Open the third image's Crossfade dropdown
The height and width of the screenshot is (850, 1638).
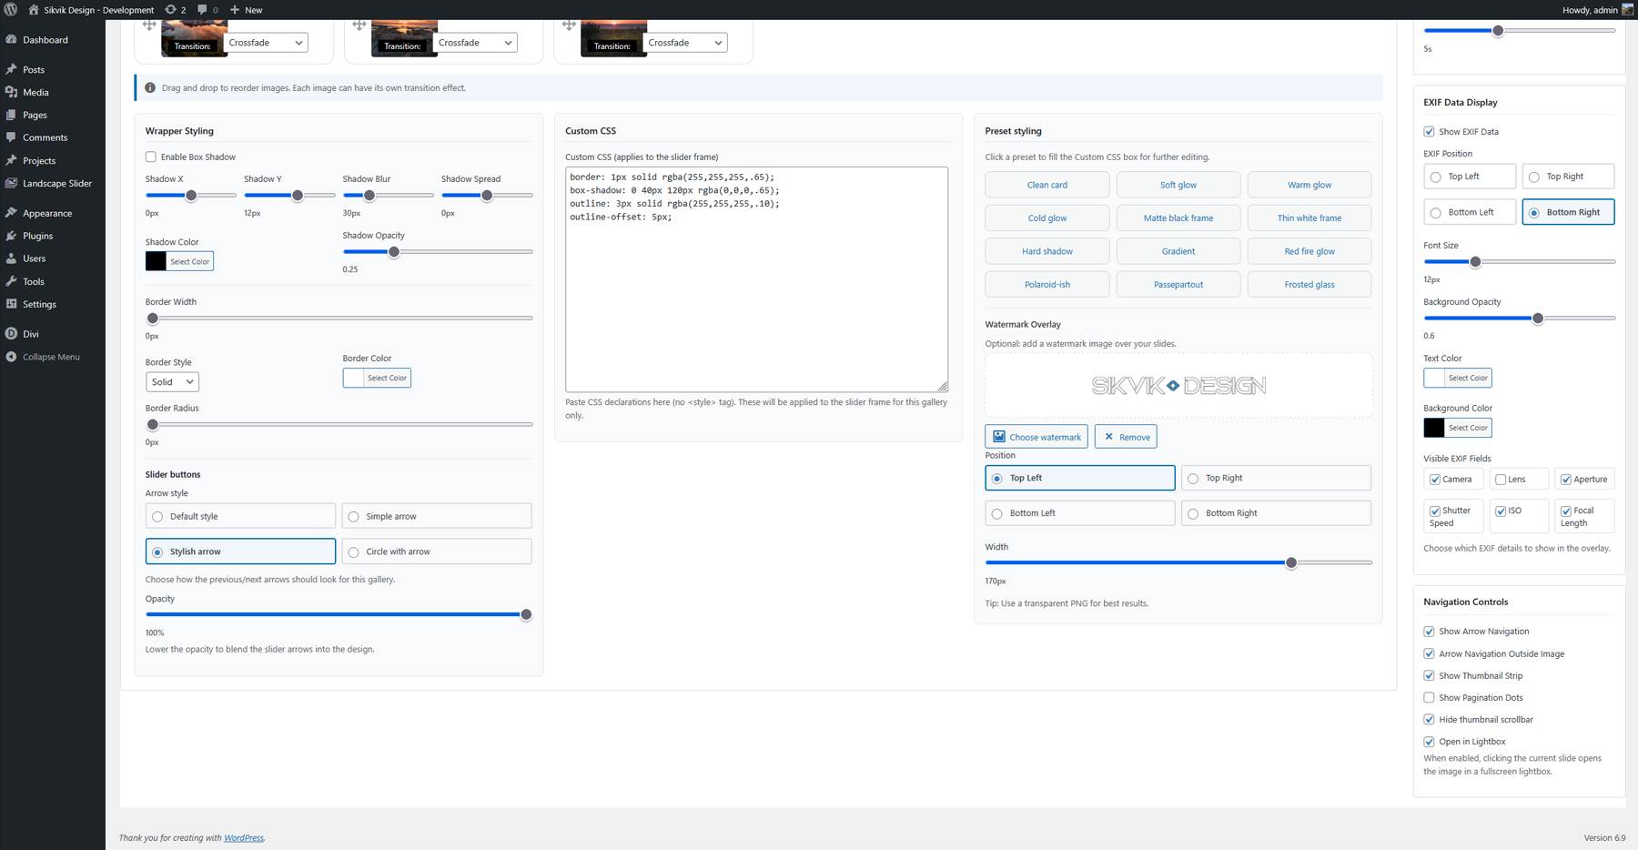pos(685,43)
